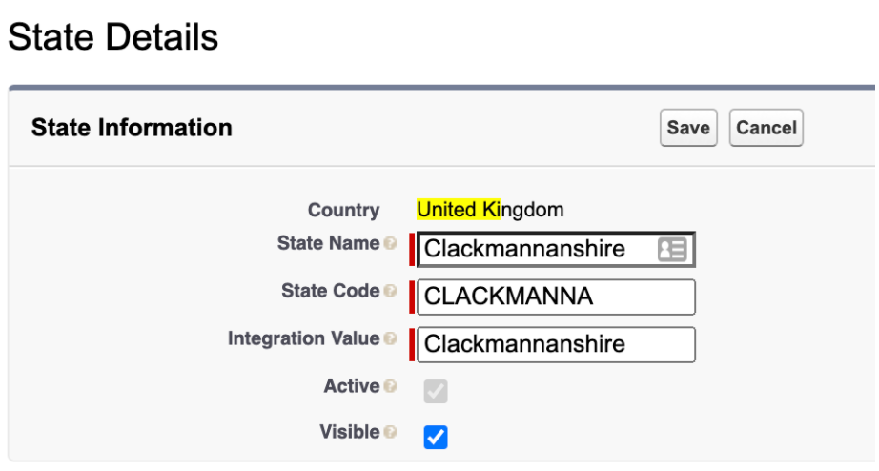Cancel editing the state details
This screenshot has height=471, width=879.
coord(766,128)
